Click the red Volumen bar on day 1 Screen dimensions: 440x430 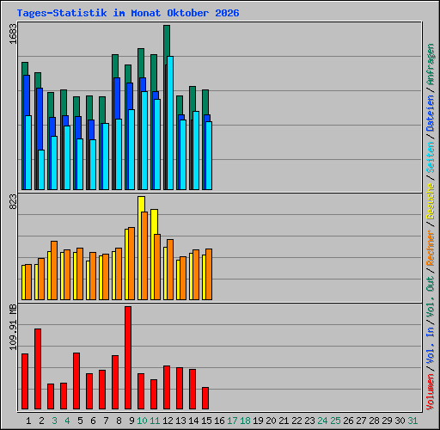point(25,382)
